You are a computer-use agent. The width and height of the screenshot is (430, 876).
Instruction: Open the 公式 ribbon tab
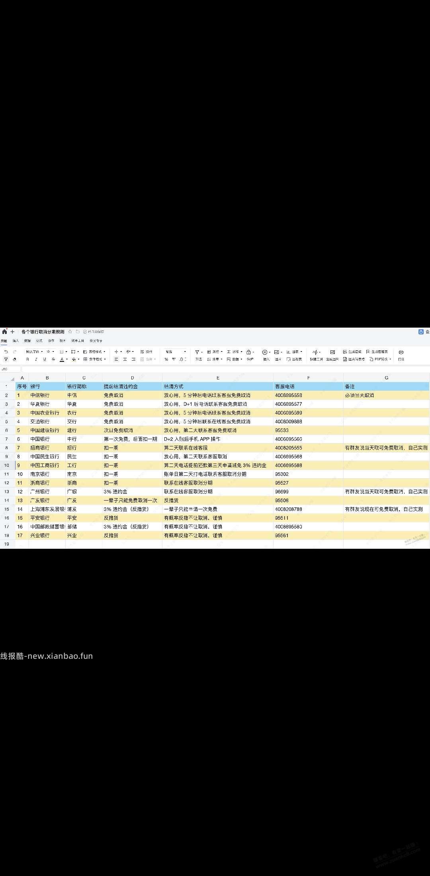[39, 341]
